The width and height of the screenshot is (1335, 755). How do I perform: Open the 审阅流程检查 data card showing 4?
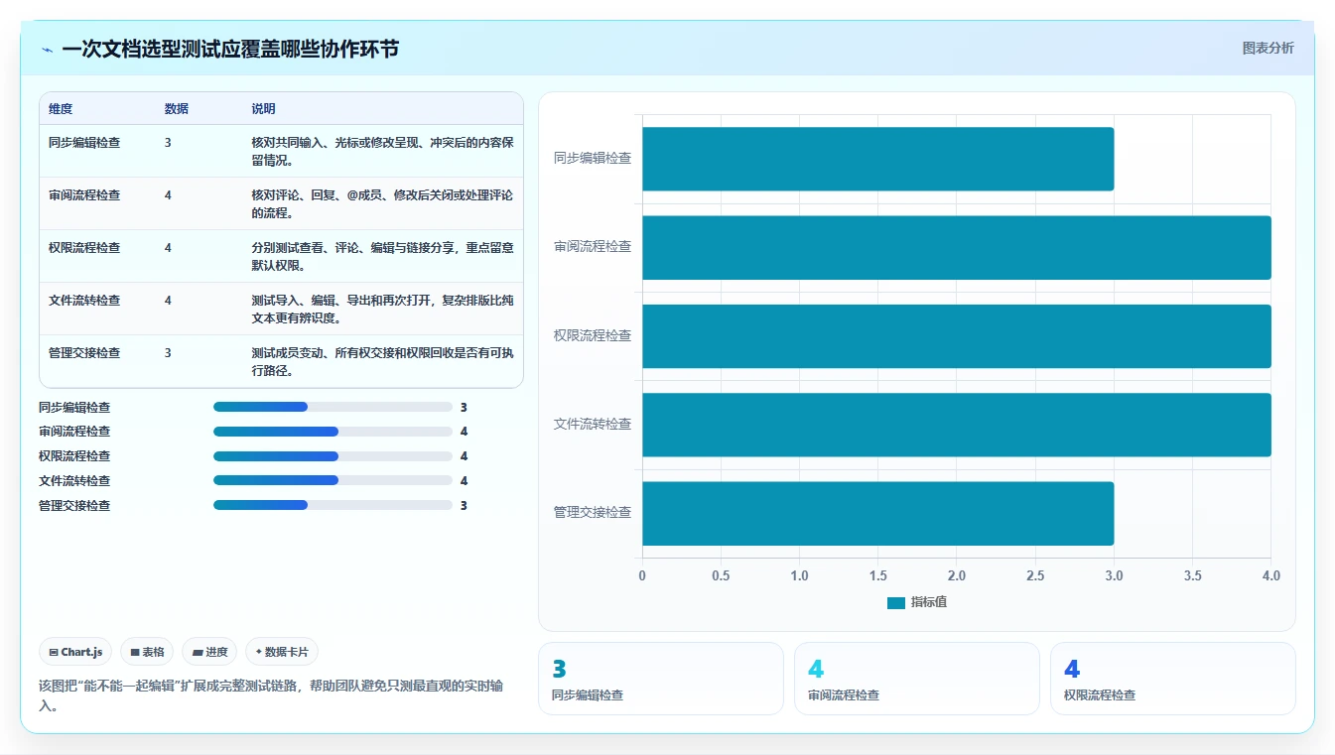[x=917, y=679]
